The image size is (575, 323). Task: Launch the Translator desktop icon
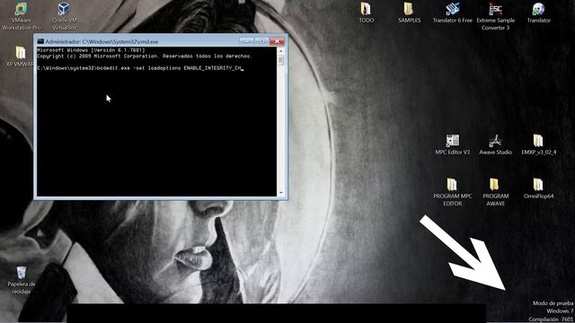point(538,13)
